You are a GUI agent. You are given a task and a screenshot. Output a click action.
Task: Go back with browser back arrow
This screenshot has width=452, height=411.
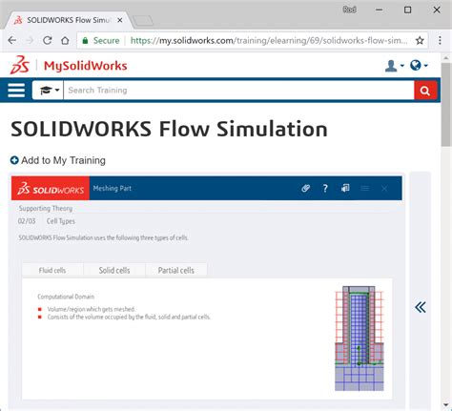(x=12, y=40)
